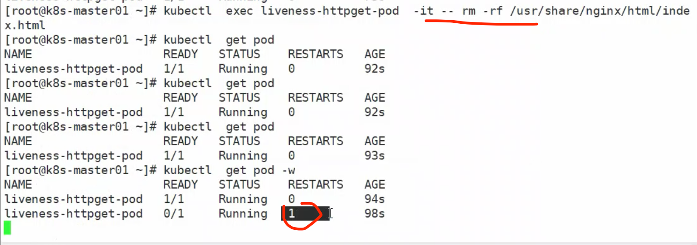Viewport: 697px width, 245px height.
Task: Click the word "exec" in the first command
Action: click(x=240, y=10)
